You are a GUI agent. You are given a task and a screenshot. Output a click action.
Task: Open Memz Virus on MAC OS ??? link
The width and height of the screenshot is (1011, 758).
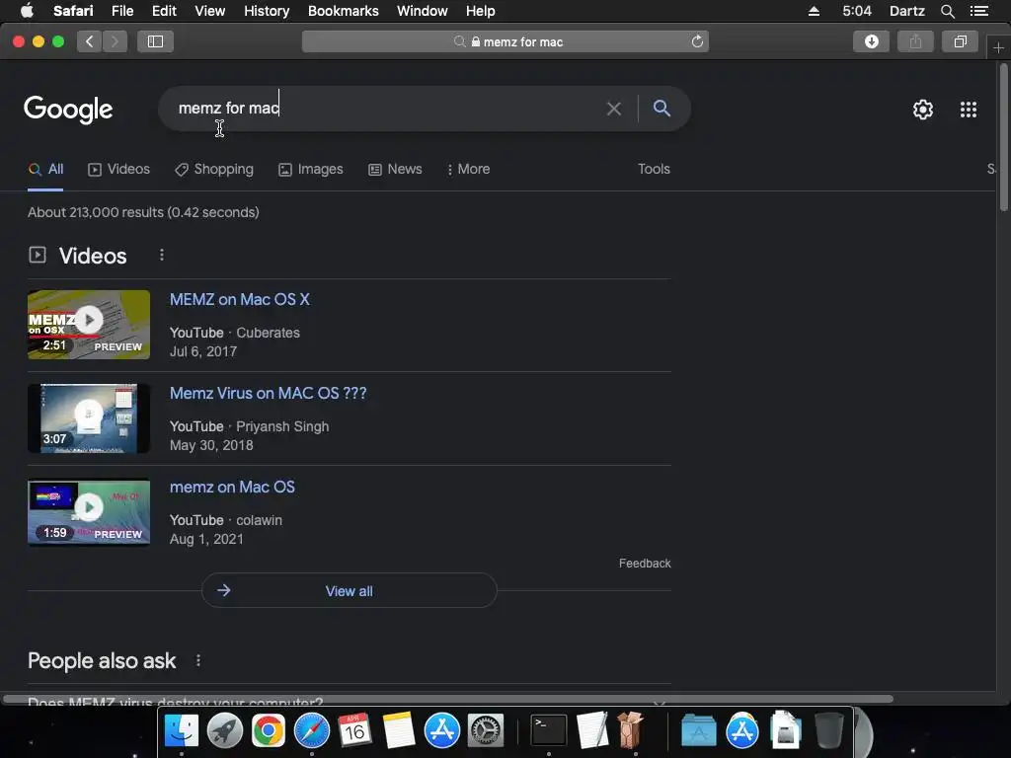click(x=269, y=393)
